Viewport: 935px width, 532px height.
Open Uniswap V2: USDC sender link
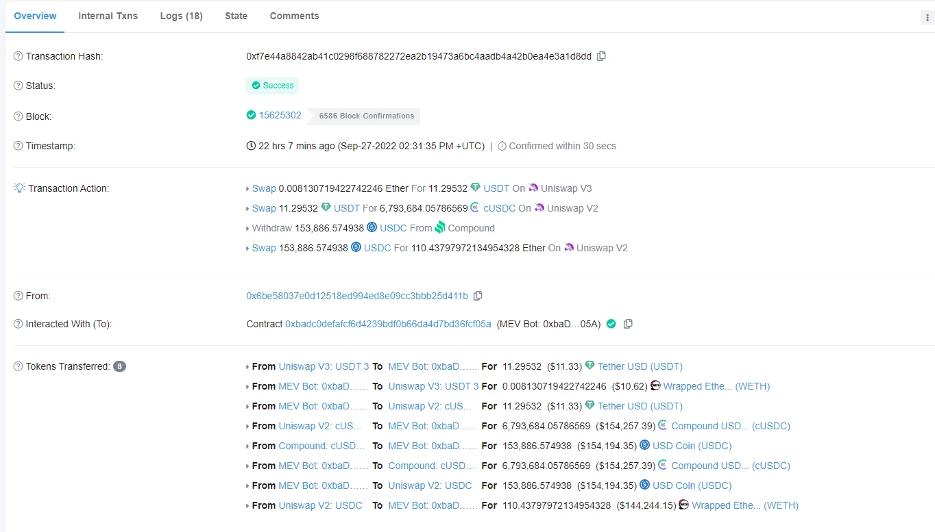click(320, 505)
